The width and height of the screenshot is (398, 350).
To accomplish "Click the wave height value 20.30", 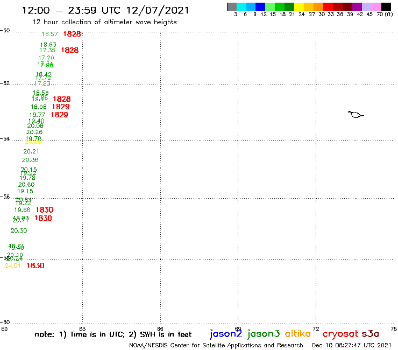I will click(x=19, y=230).
